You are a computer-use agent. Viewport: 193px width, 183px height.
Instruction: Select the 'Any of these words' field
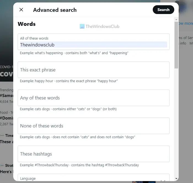[x=93, y=98]
